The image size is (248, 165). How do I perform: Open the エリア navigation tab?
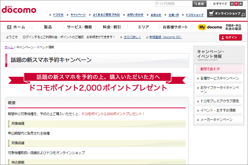pos(143,27)
